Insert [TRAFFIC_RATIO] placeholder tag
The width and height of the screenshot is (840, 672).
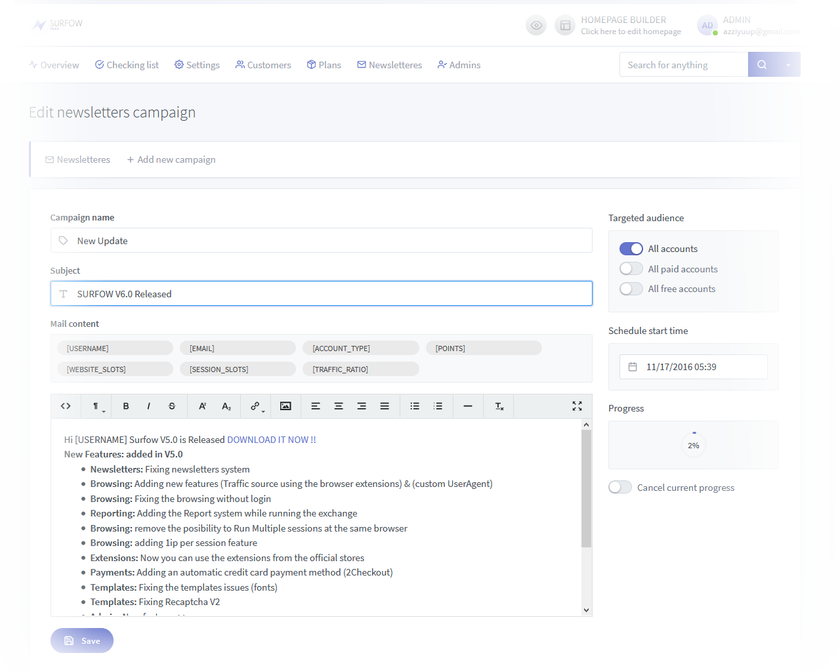(x=361, y=369)
